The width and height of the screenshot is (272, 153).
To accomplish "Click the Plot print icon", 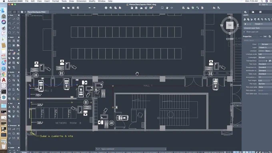I will [x=106, y=8].
